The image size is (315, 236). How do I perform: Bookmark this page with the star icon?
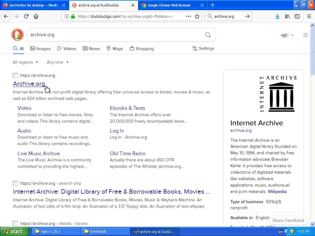coord(197,16)
